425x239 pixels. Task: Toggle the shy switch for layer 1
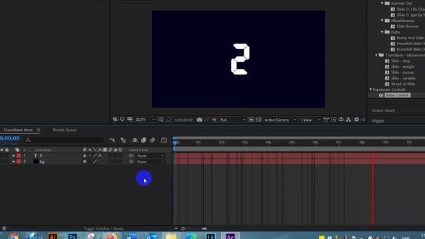[84, 156]
